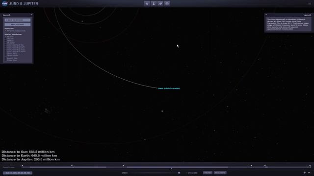The image size is (314, 176).
Task: Click the rightmost icon in bottom bar
Action: pos(309,173)
